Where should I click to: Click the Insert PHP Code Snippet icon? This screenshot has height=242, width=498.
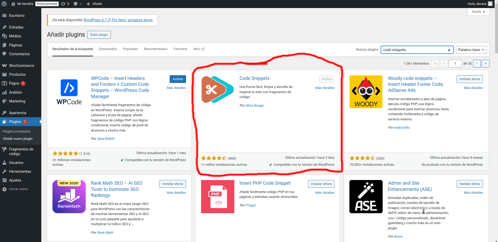217,197
